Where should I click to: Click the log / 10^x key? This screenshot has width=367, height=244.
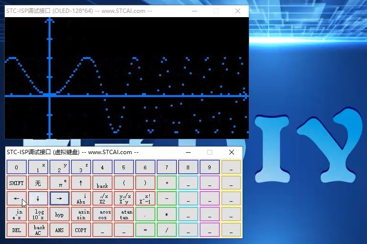(x=38, y=215)
